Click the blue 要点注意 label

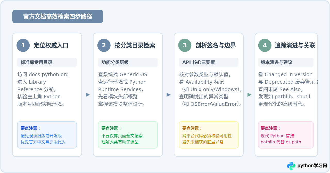click(31, 128)
